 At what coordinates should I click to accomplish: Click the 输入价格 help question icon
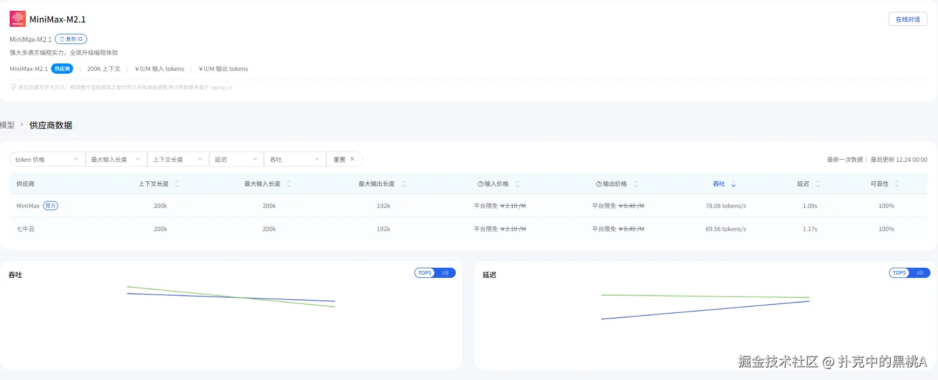[x=481, y=184]
